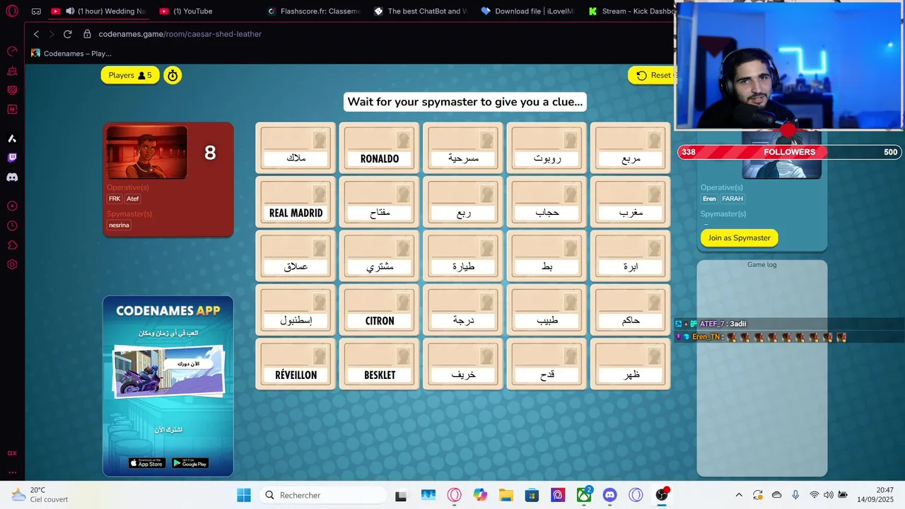Screen dimensions: 905x509
Task: Go back with the browser back arrow
Action: coord(36,34)
